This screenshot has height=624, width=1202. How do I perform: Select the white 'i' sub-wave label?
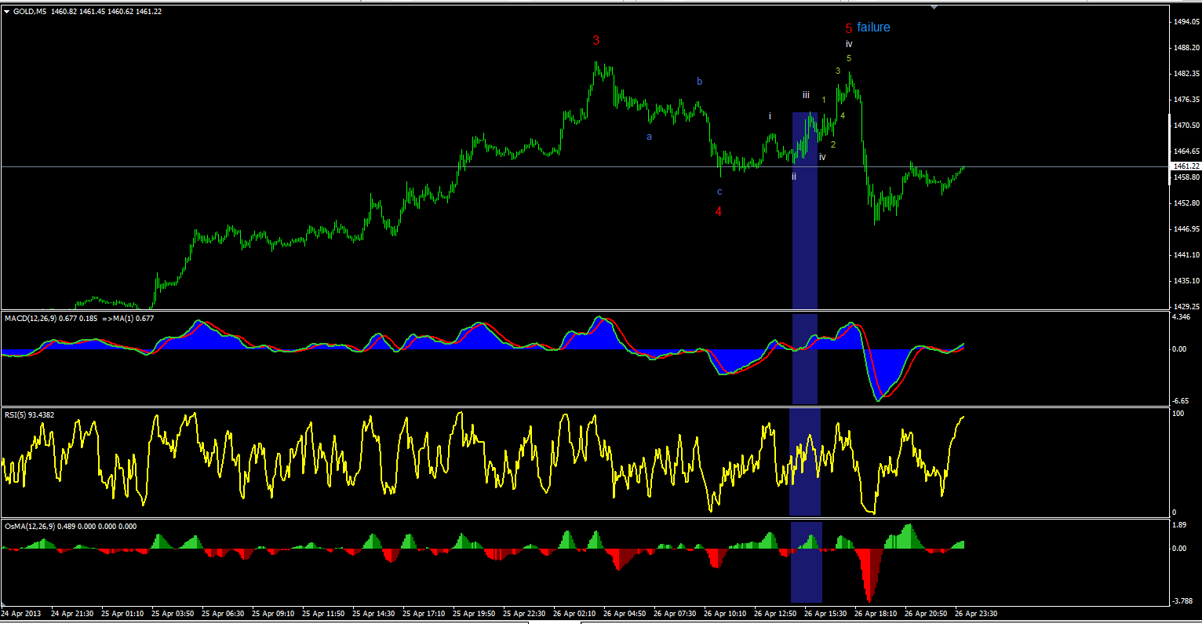pyautogui.click(x=770, y=116)
